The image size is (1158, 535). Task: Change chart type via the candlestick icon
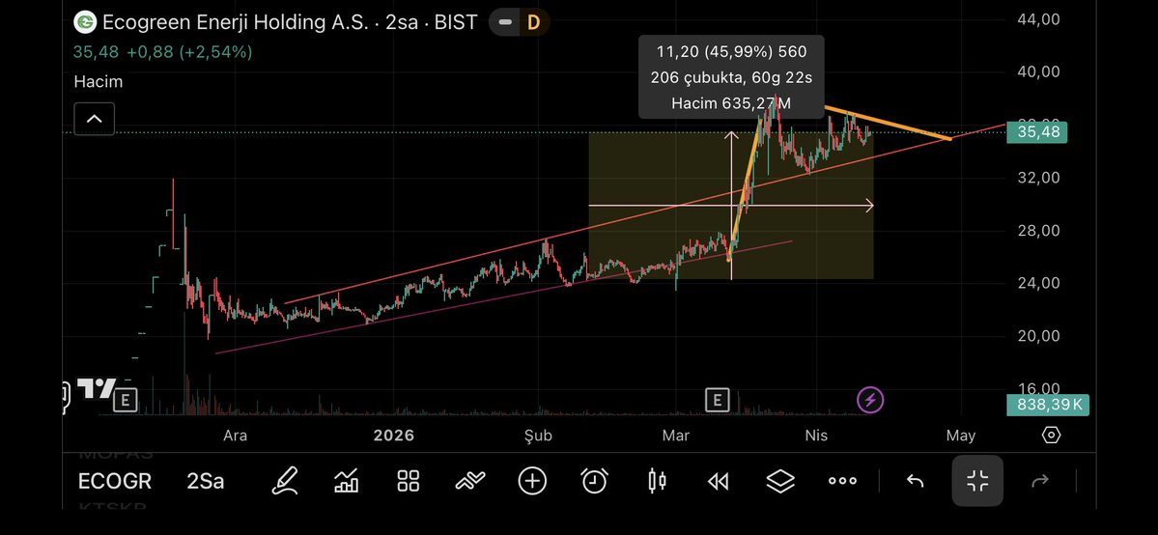point(657,481)
